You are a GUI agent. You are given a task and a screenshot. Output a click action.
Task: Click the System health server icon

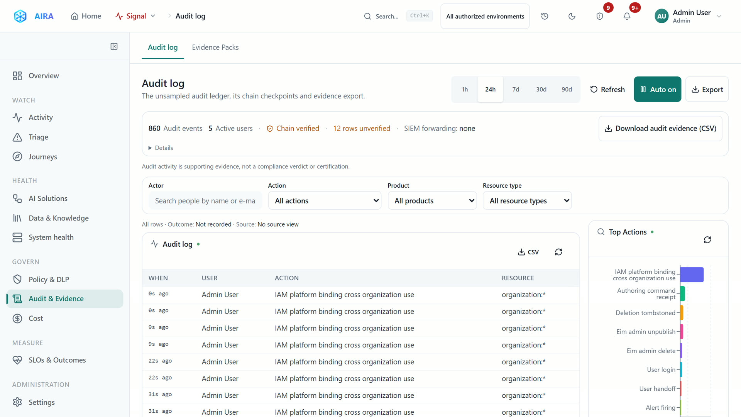tap(17, 237)
